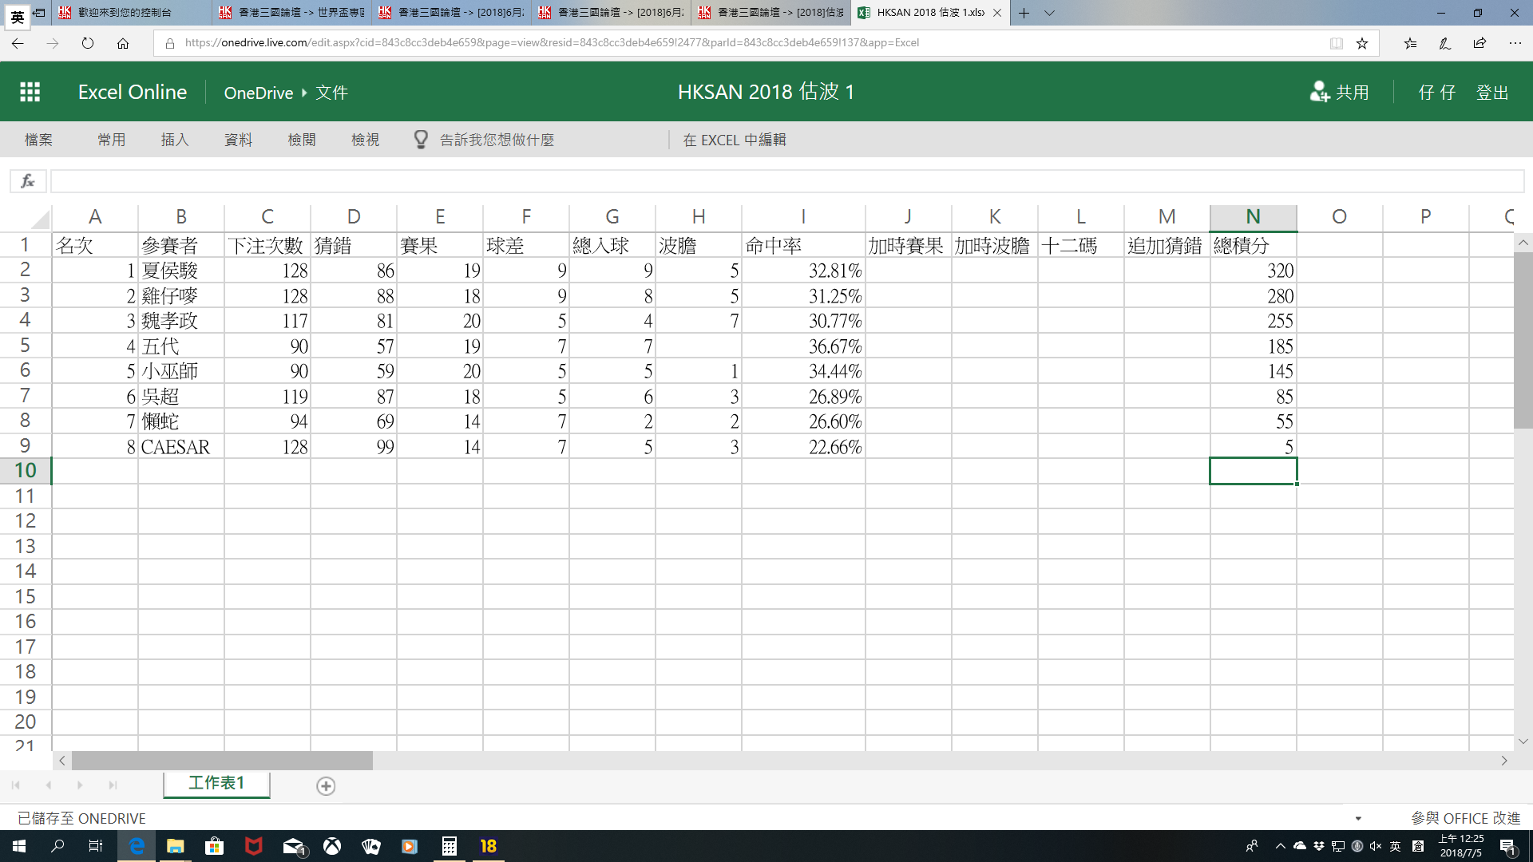Click the Share person icon
This screenshot has height=862, width=1533.
[1319, 92]
